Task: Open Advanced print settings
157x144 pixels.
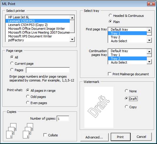Action: coord(94,137)
